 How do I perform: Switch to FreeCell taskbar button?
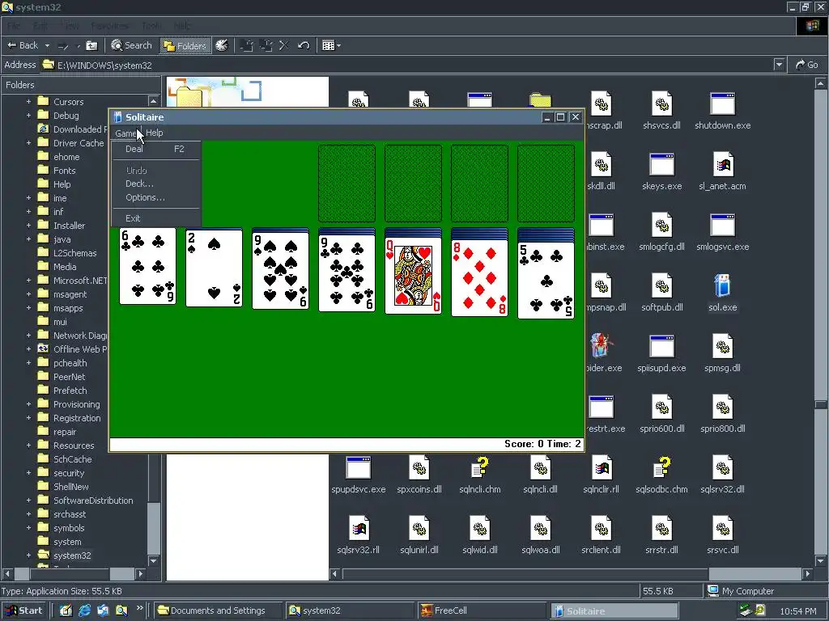pyautogui.click(x=483, y=610)
